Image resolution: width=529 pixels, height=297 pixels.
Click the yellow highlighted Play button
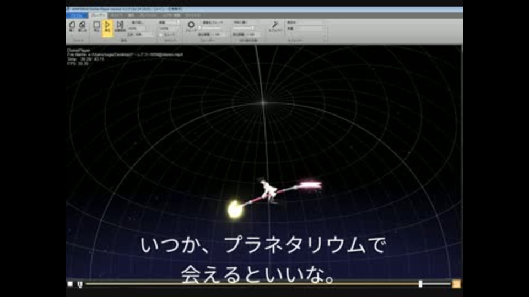[107, 27]
